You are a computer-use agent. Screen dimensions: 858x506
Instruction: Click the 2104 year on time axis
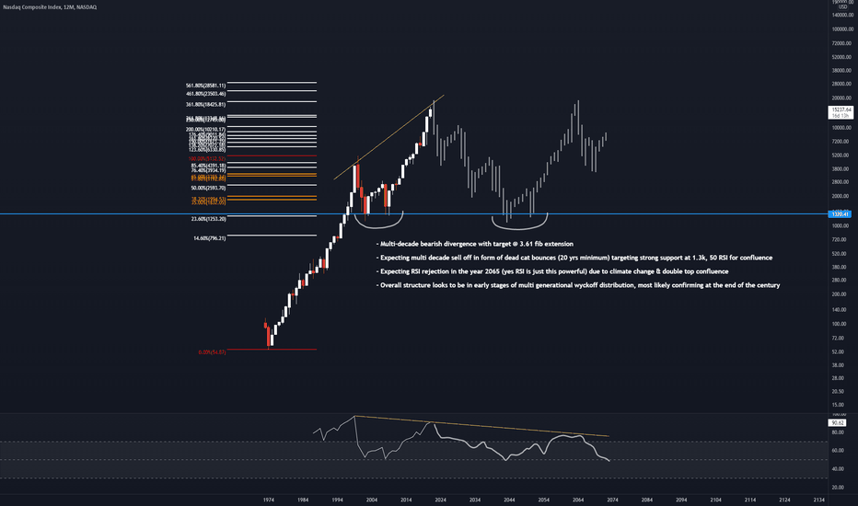715,500
